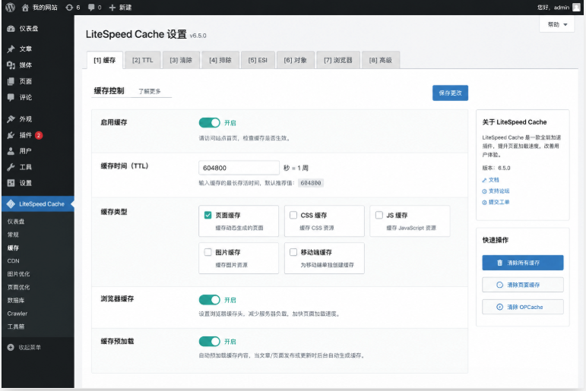Viewport: 586px width, 391px height.
Task: Click the 用户 user icon
Action: (x=11, y=151)
